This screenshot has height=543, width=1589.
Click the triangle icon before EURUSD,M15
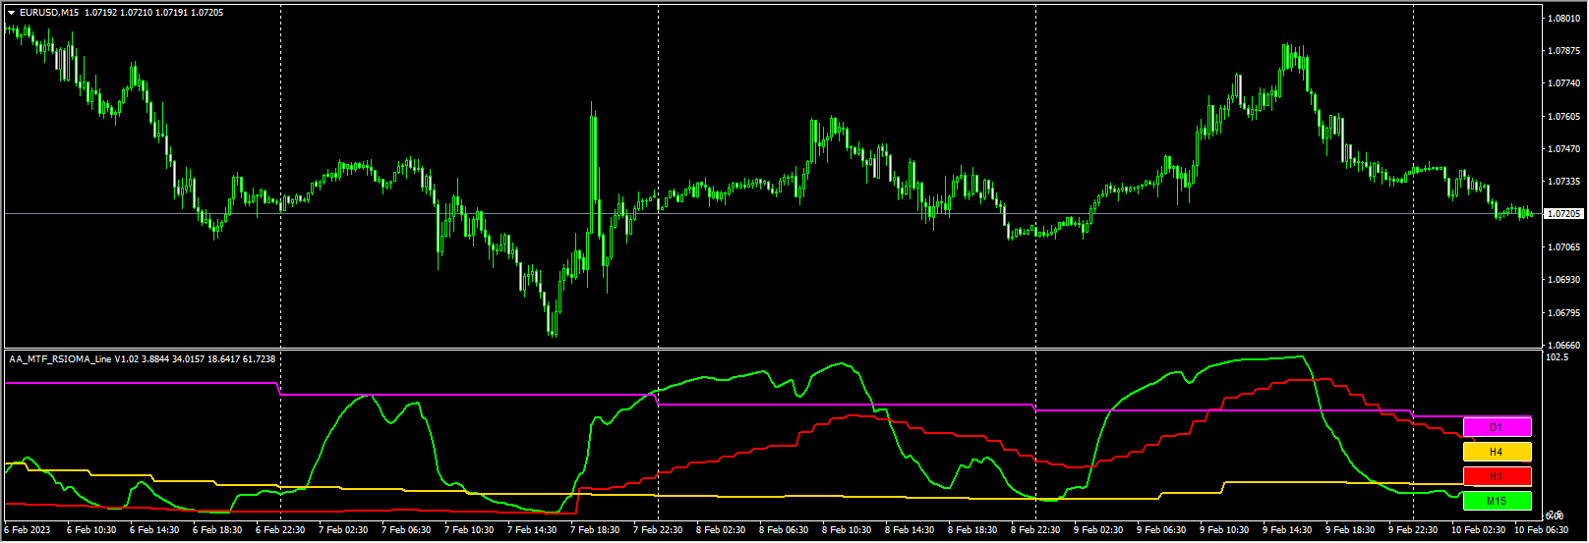12,13
